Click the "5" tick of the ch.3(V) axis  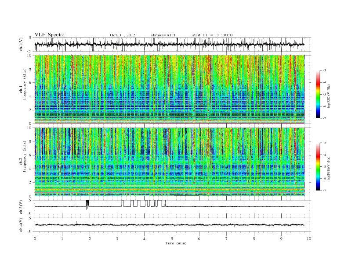click(31, 200)
